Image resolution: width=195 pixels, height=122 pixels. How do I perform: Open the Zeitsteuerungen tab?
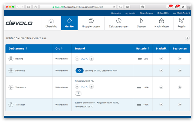point(119,23)
